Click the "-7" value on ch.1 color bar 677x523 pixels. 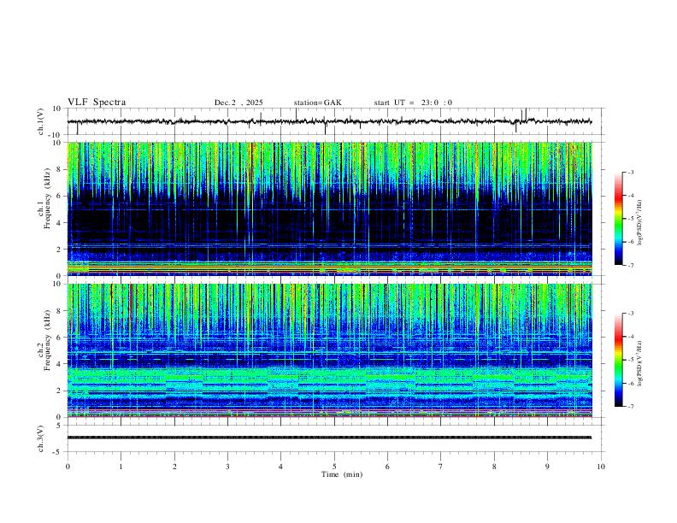(630, 266)
